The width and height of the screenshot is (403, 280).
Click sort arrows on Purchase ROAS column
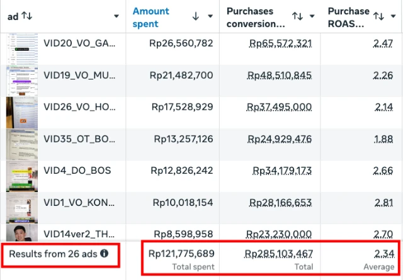(x=378, y=17)
